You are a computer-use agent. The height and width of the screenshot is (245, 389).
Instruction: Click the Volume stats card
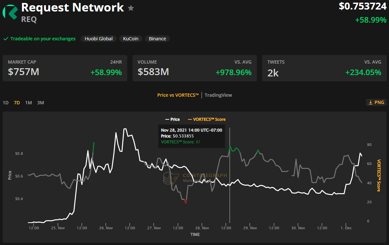(x=194, y=68)
